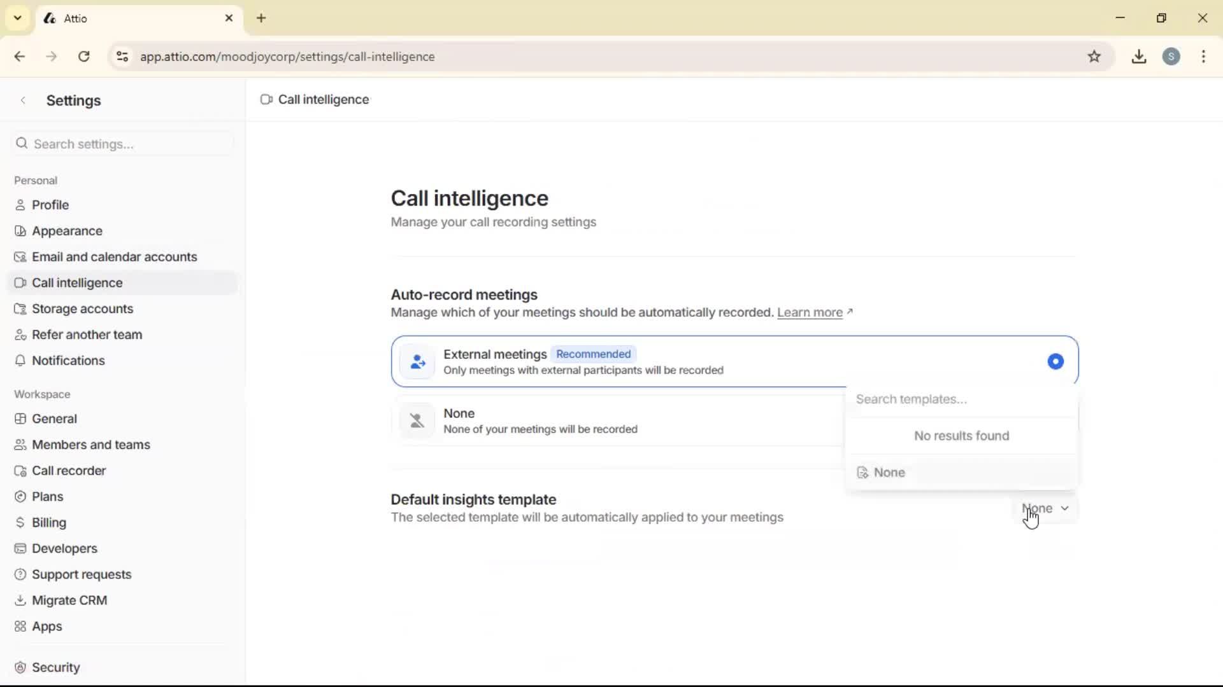Open Email and calendar accounts
This screenshot has height=687, width=1223.
coord(115,256)
